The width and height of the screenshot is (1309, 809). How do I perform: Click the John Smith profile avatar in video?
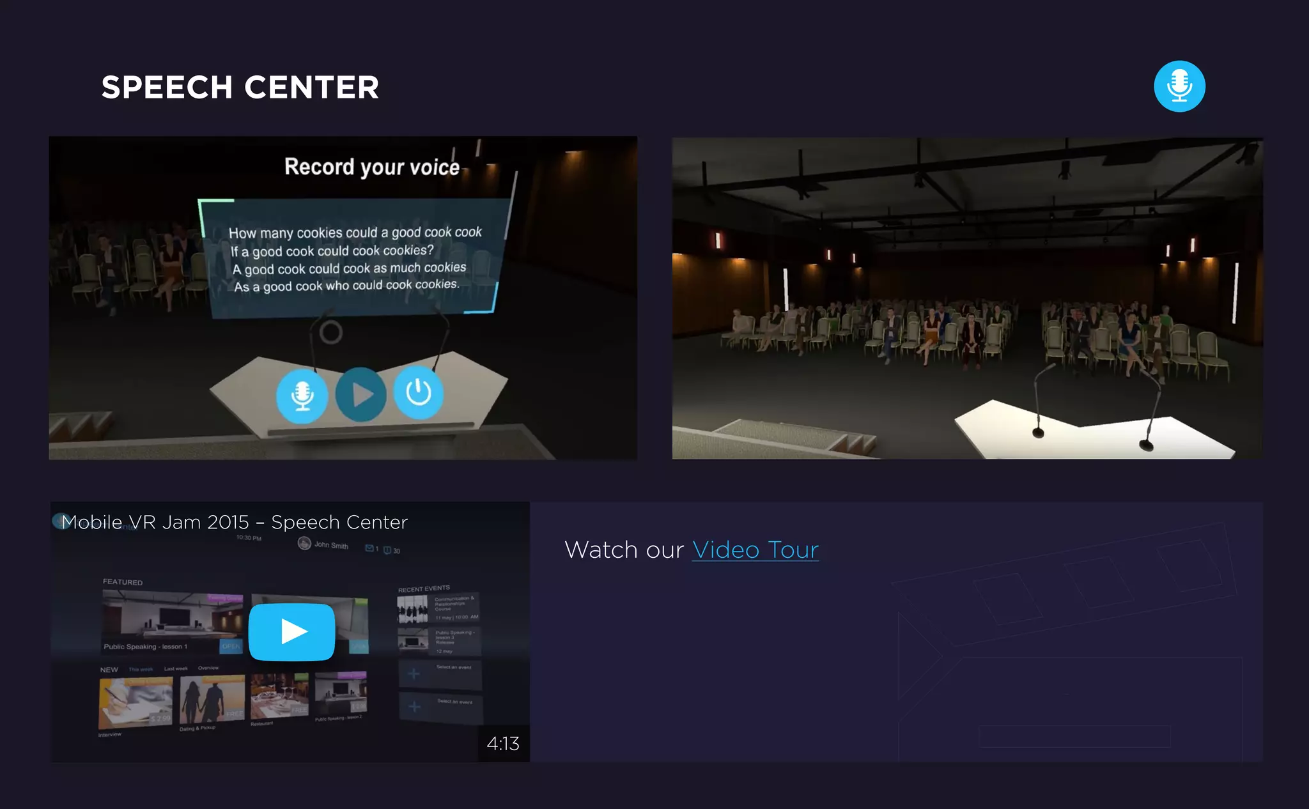(304, 543)
